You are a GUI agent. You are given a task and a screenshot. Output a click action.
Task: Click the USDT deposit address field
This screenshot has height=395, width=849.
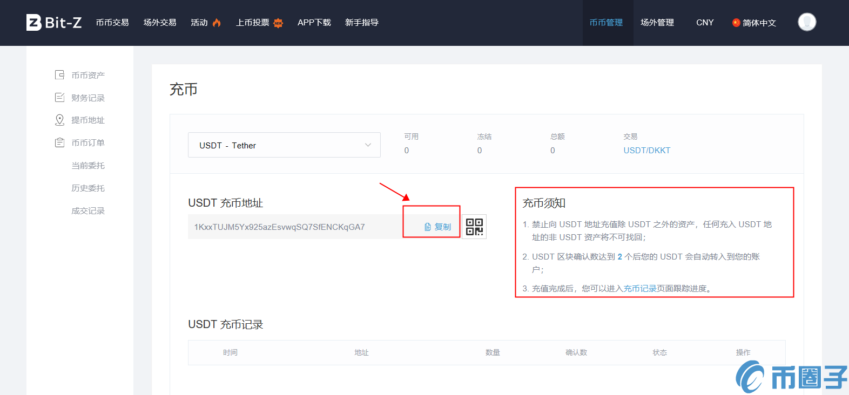point(295,227)
